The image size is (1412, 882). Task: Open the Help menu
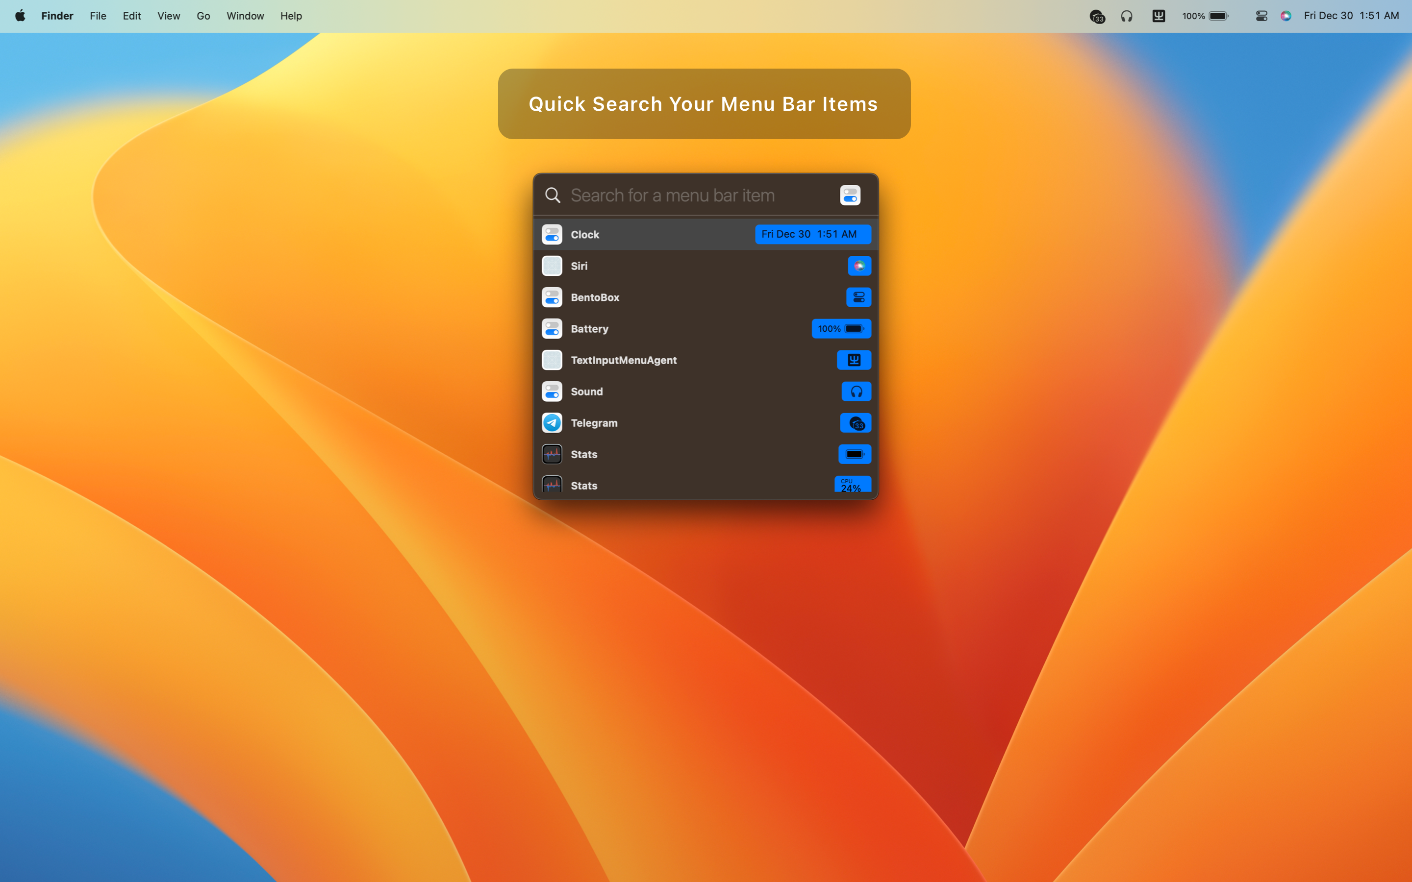[x=291, y=16]
